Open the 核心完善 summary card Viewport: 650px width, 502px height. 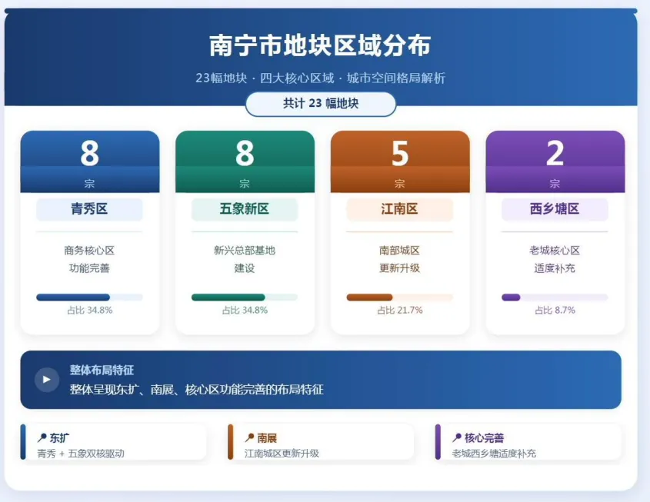528,442
